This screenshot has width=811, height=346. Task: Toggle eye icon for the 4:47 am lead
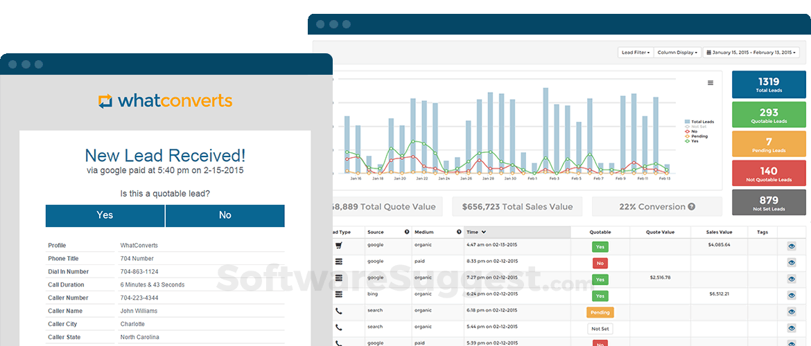point(792,246)
